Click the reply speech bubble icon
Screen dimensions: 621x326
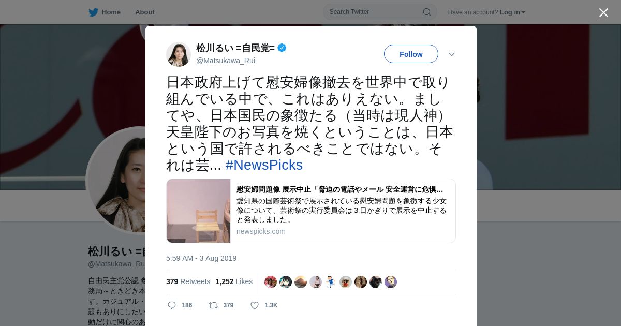[172, 305]
